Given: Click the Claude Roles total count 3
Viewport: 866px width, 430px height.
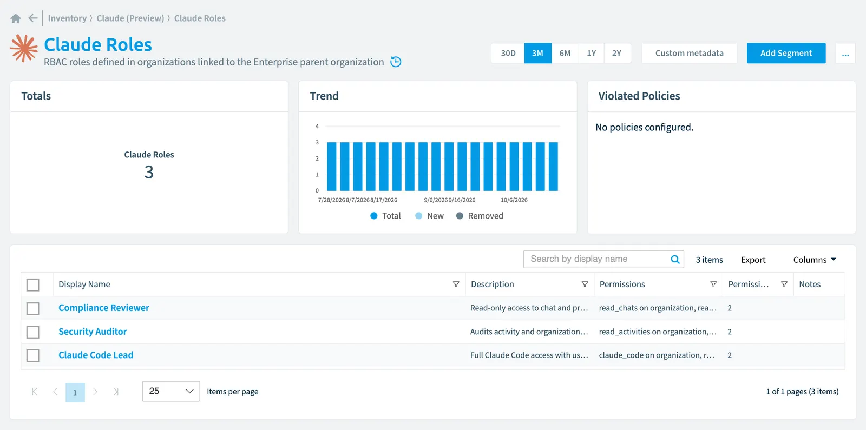Looking at the screenshot, I should coord(149,172).
